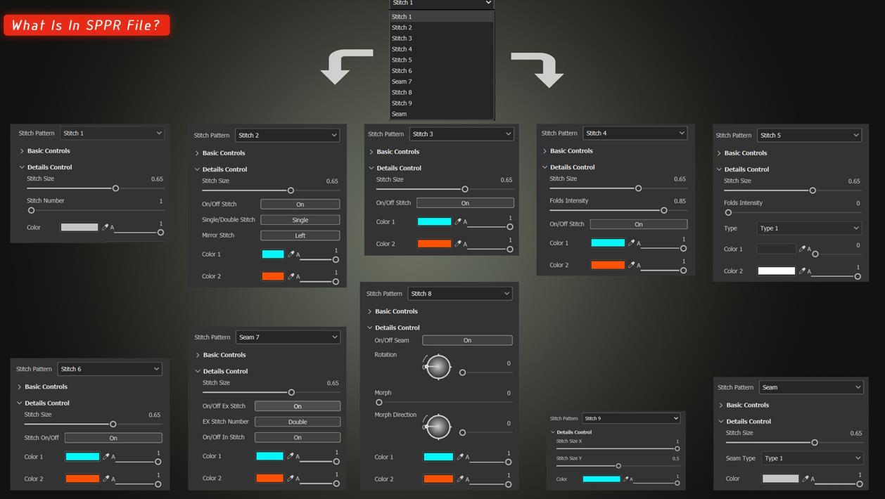Click the Rotation dial in Stitch 8 panel
Screen dimensions: 885x499
(x=438, y=366)
